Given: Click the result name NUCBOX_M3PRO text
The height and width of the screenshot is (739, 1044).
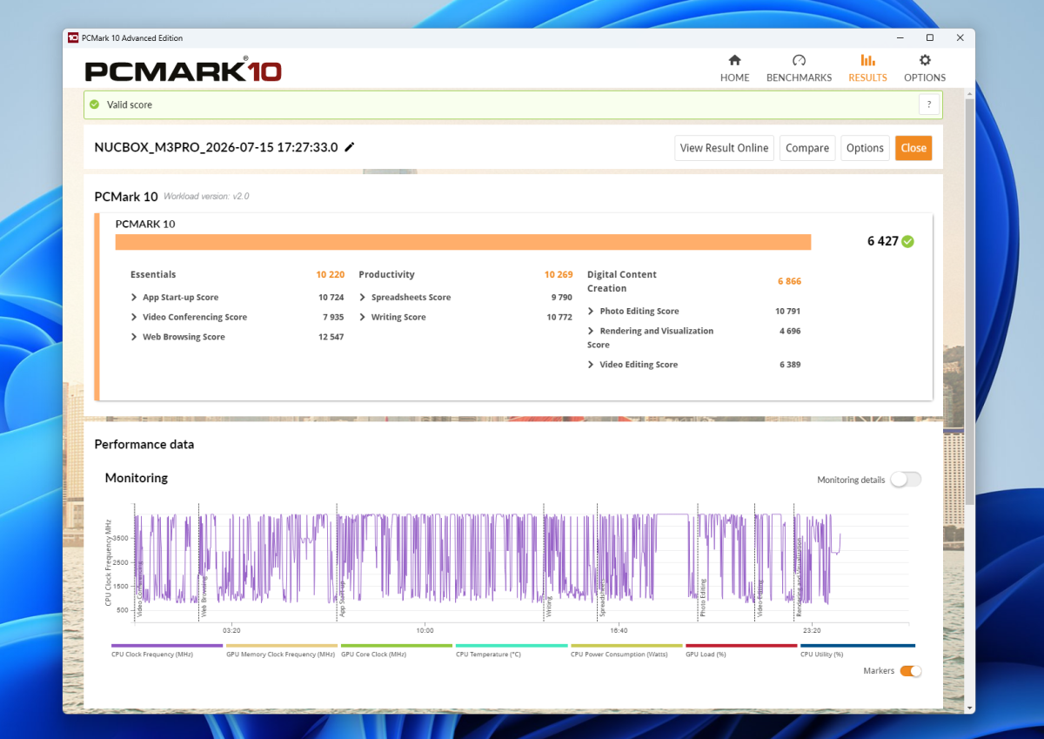Looking at the screenshot, I should [x=216, y=147].
